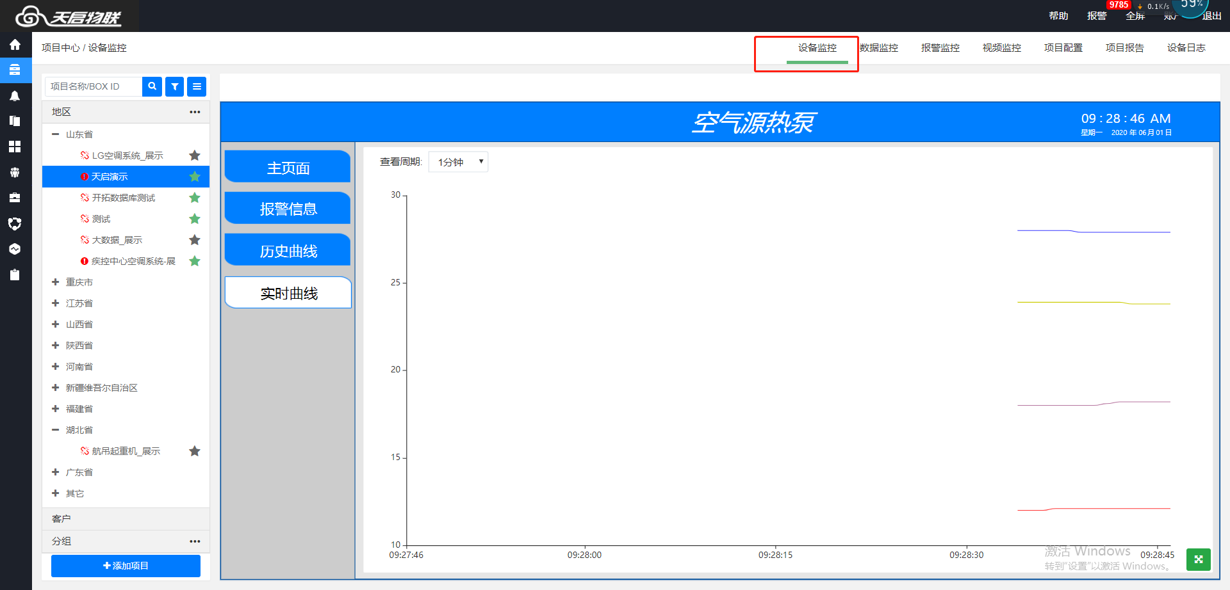Toggle favorite star for 测试
1230x590 pixels.
[x=195, y=219]
